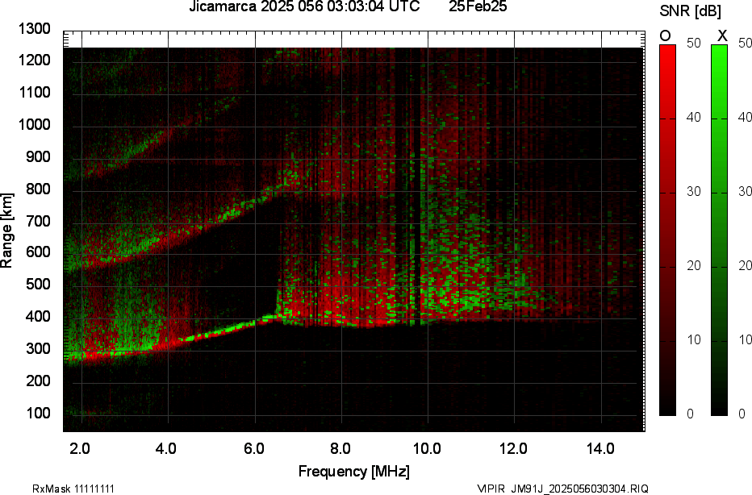This screenshot has width=752, height=495.
Task: Click the 10.0 frequency tick label
Action: 427,448
